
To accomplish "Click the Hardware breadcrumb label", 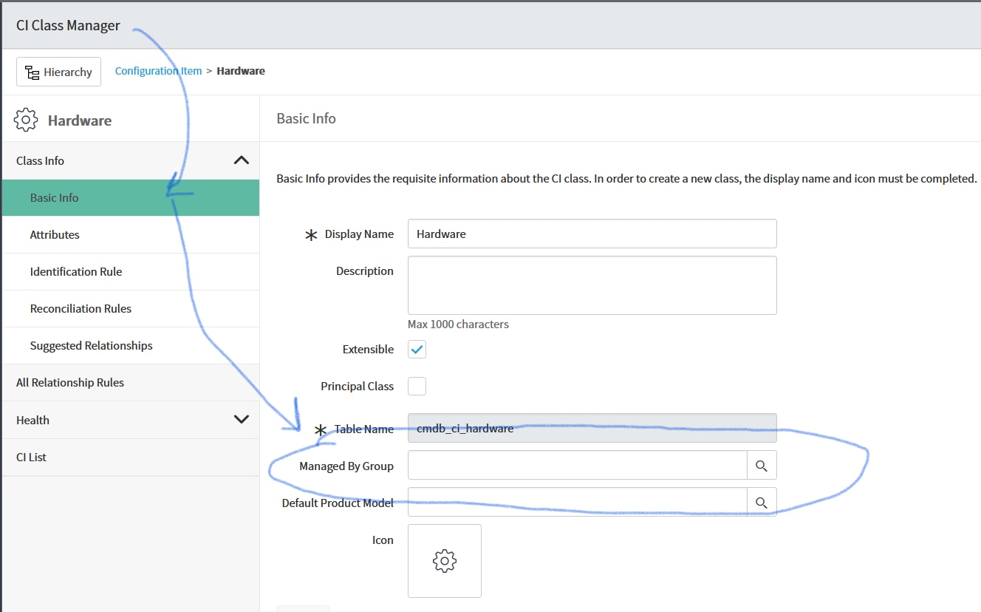I will 242,70.
